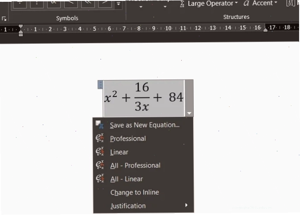Select Linear equation format
300x215 pixels.
[143, 152]
